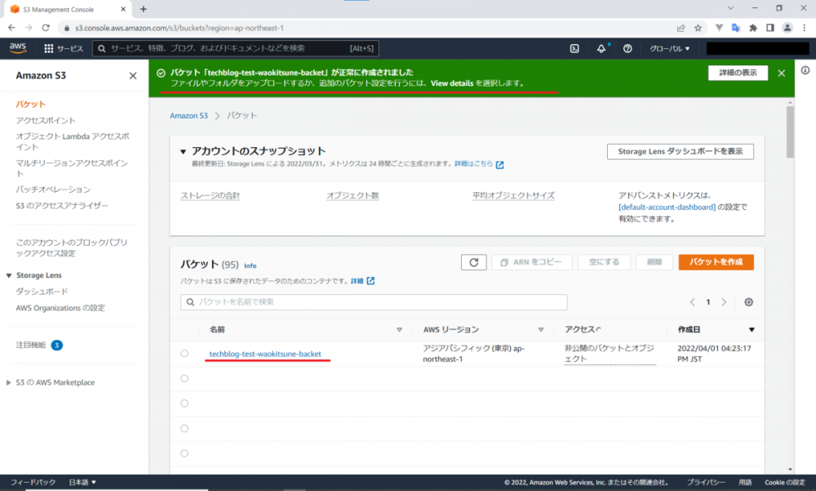Open the Chrome profile avatar icon
This screenshot has height=491, width=816.
click(787, 28)
